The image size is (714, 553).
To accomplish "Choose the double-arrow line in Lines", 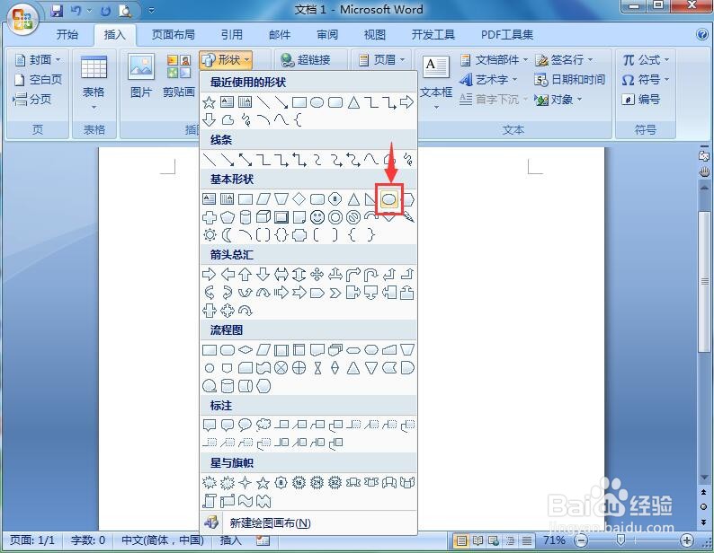I will pyautogui.click(x=245, y=160).
